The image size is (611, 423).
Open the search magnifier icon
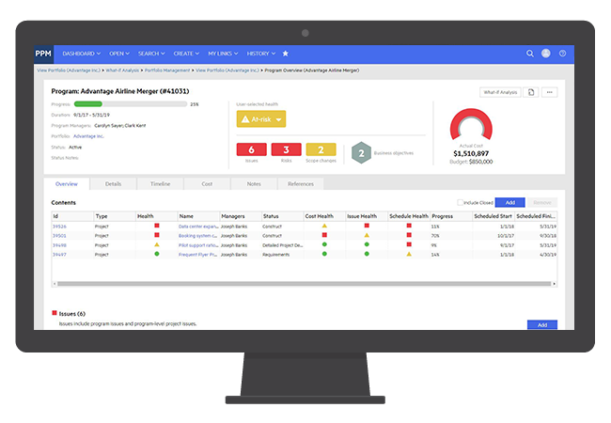[x=530, y=54]
